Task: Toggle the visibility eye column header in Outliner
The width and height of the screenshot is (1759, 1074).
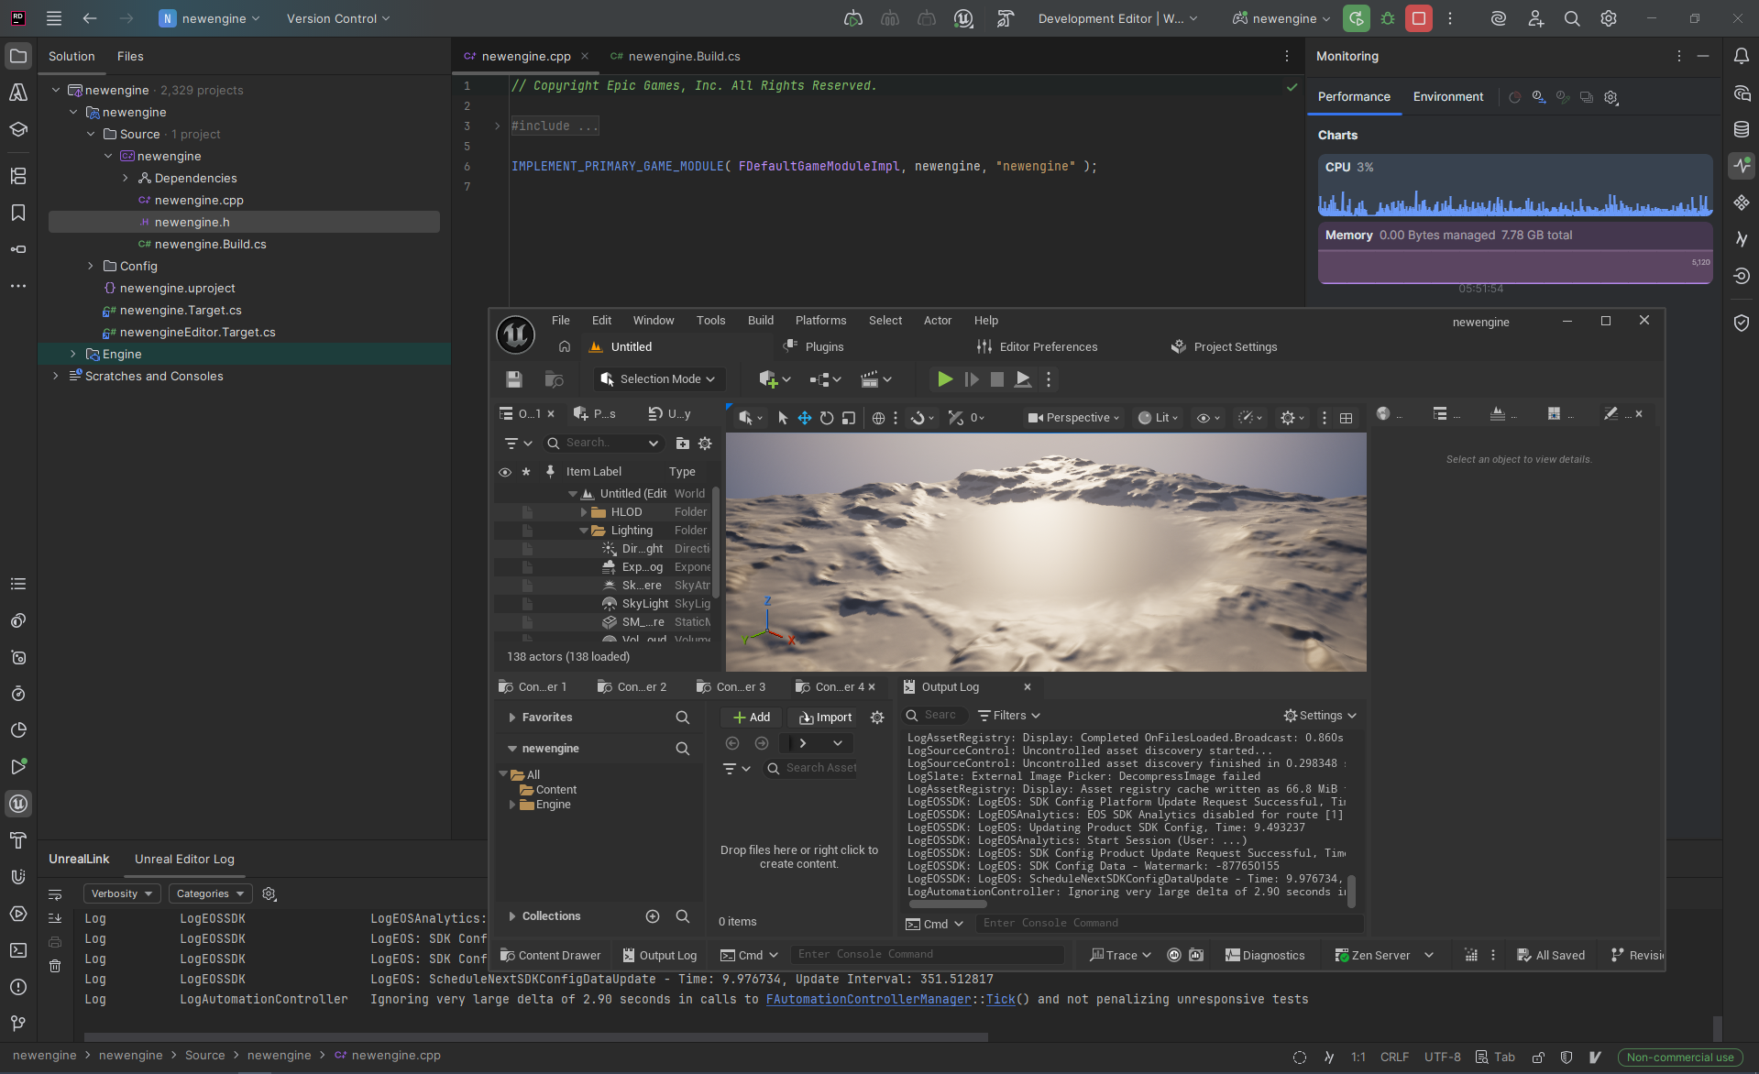Action: point(505,472)
